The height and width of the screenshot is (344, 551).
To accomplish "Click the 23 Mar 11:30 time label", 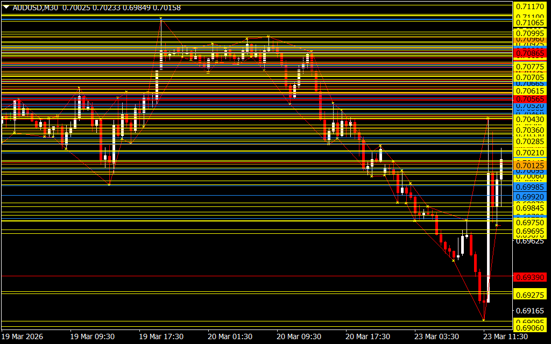I will [x=505, y=336].
